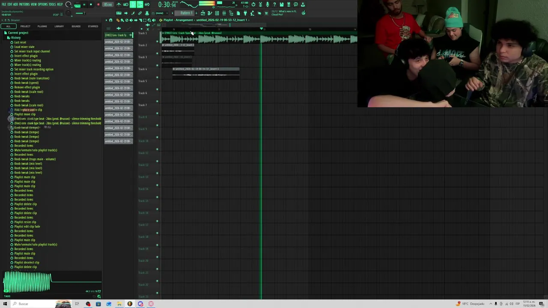Open the Opera GX taskbar icon

click(151, 304)
